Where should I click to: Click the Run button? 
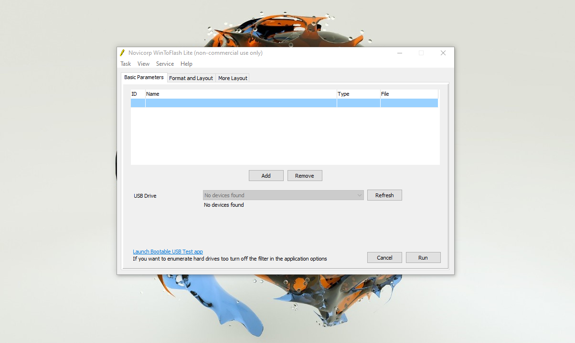coord(423,258)
